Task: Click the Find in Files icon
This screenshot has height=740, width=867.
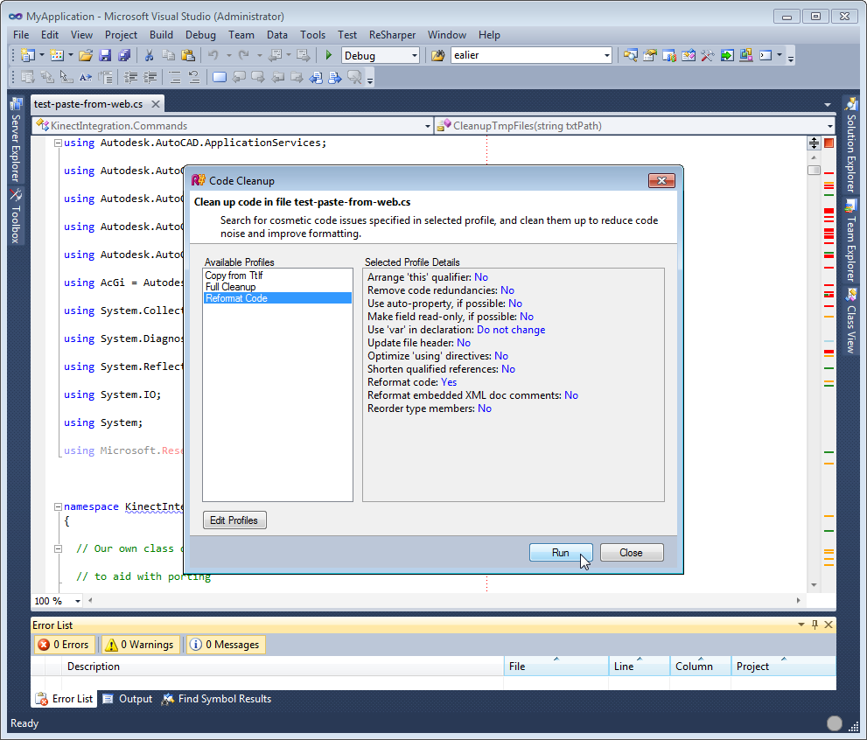Action: (438, 55)
